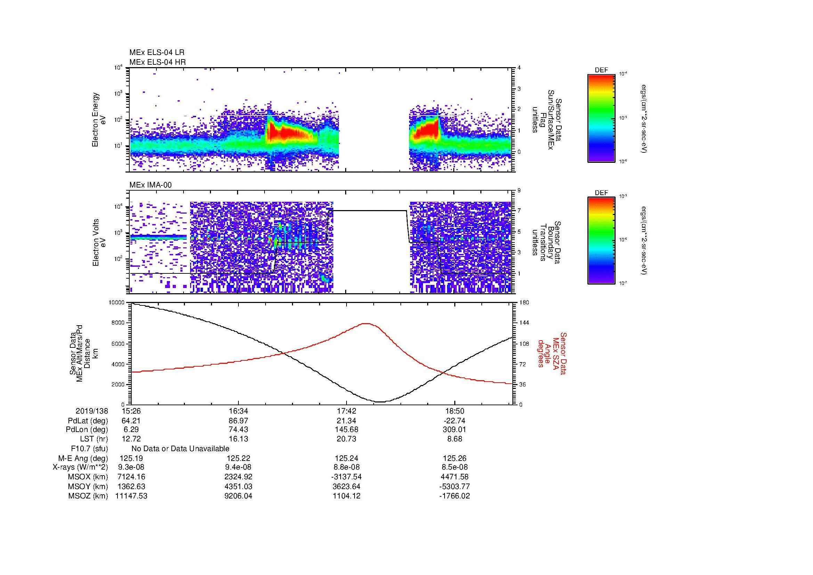Click the minimum of the black altitude curve
The width and height of the screenshot is (813, 575).
[x=380, y=402]
